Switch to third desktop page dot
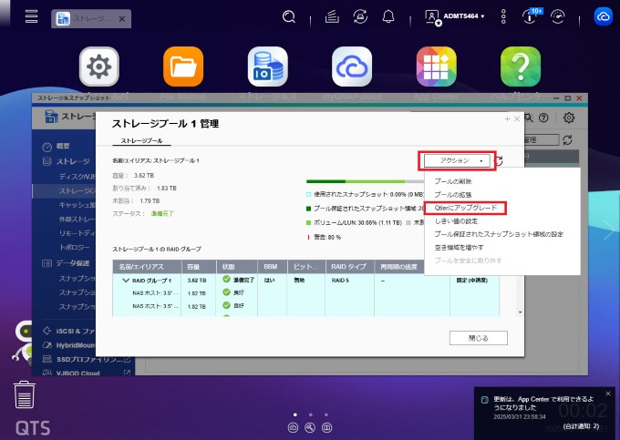The height and width of the screenshot is (440, 620). (325, 414)
